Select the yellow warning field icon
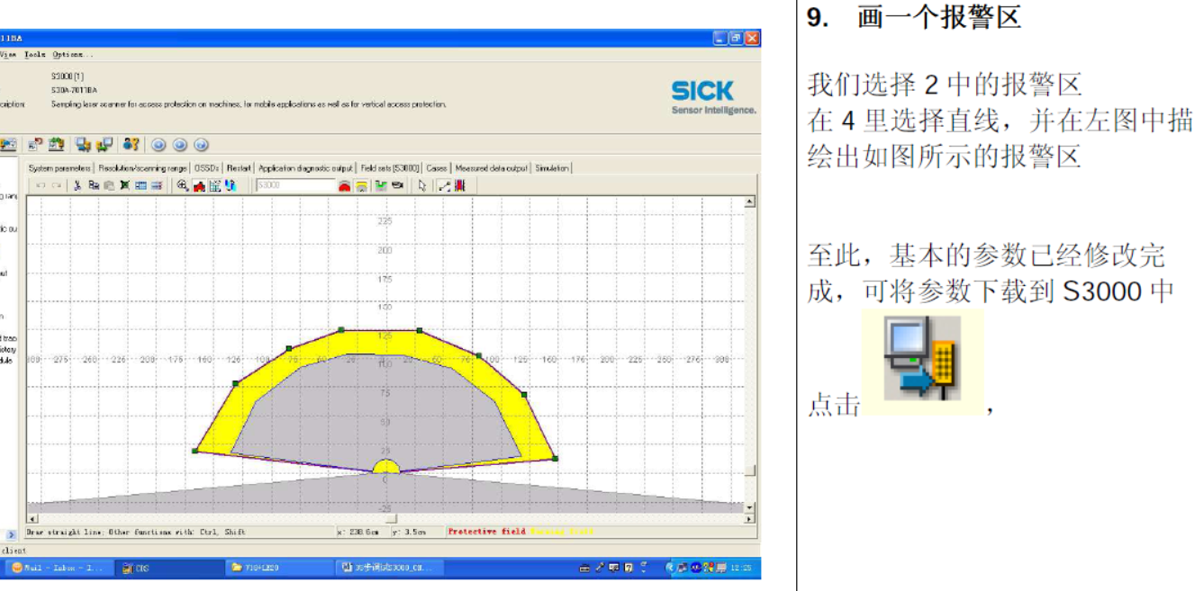Screen dimensions: 1204x591 pyautogui.click(x=360, y=185)
